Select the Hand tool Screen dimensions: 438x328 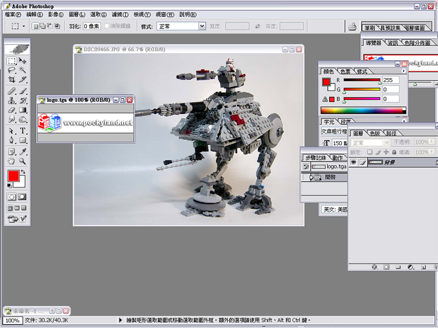coord(11,161)
